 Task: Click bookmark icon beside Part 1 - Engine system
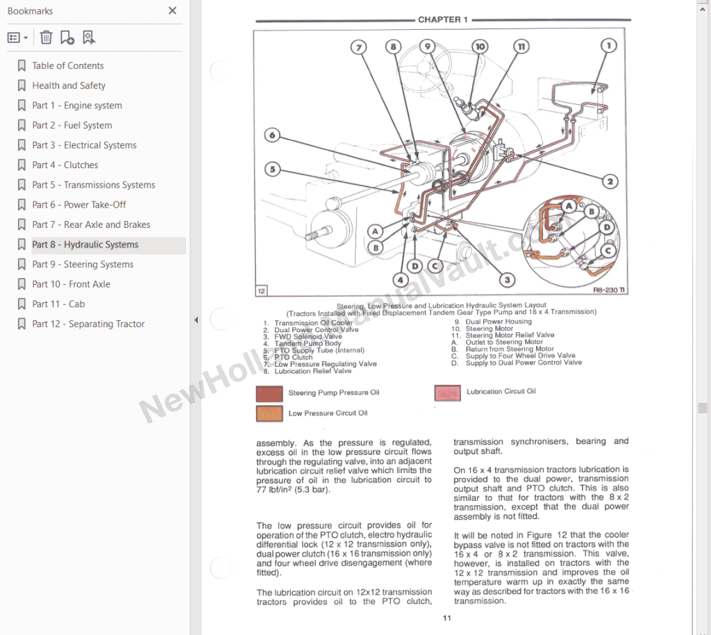[22, 106]
